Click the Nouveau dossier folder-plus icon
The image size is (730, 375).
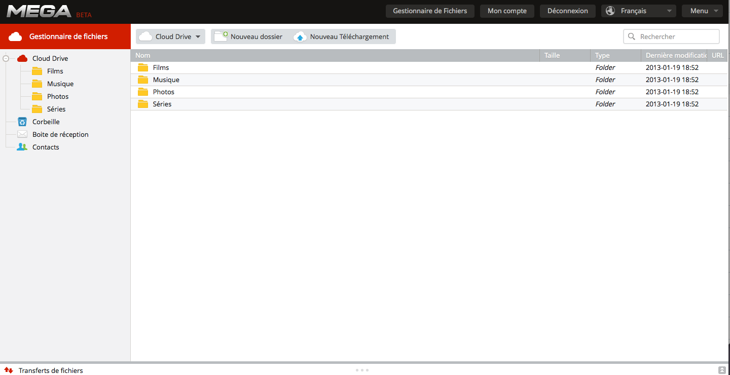click(221, 36)
